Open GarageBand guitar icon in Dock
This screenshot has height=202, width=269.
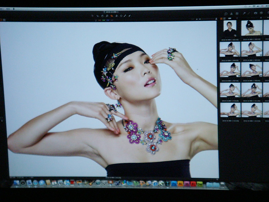coord(92,183)
